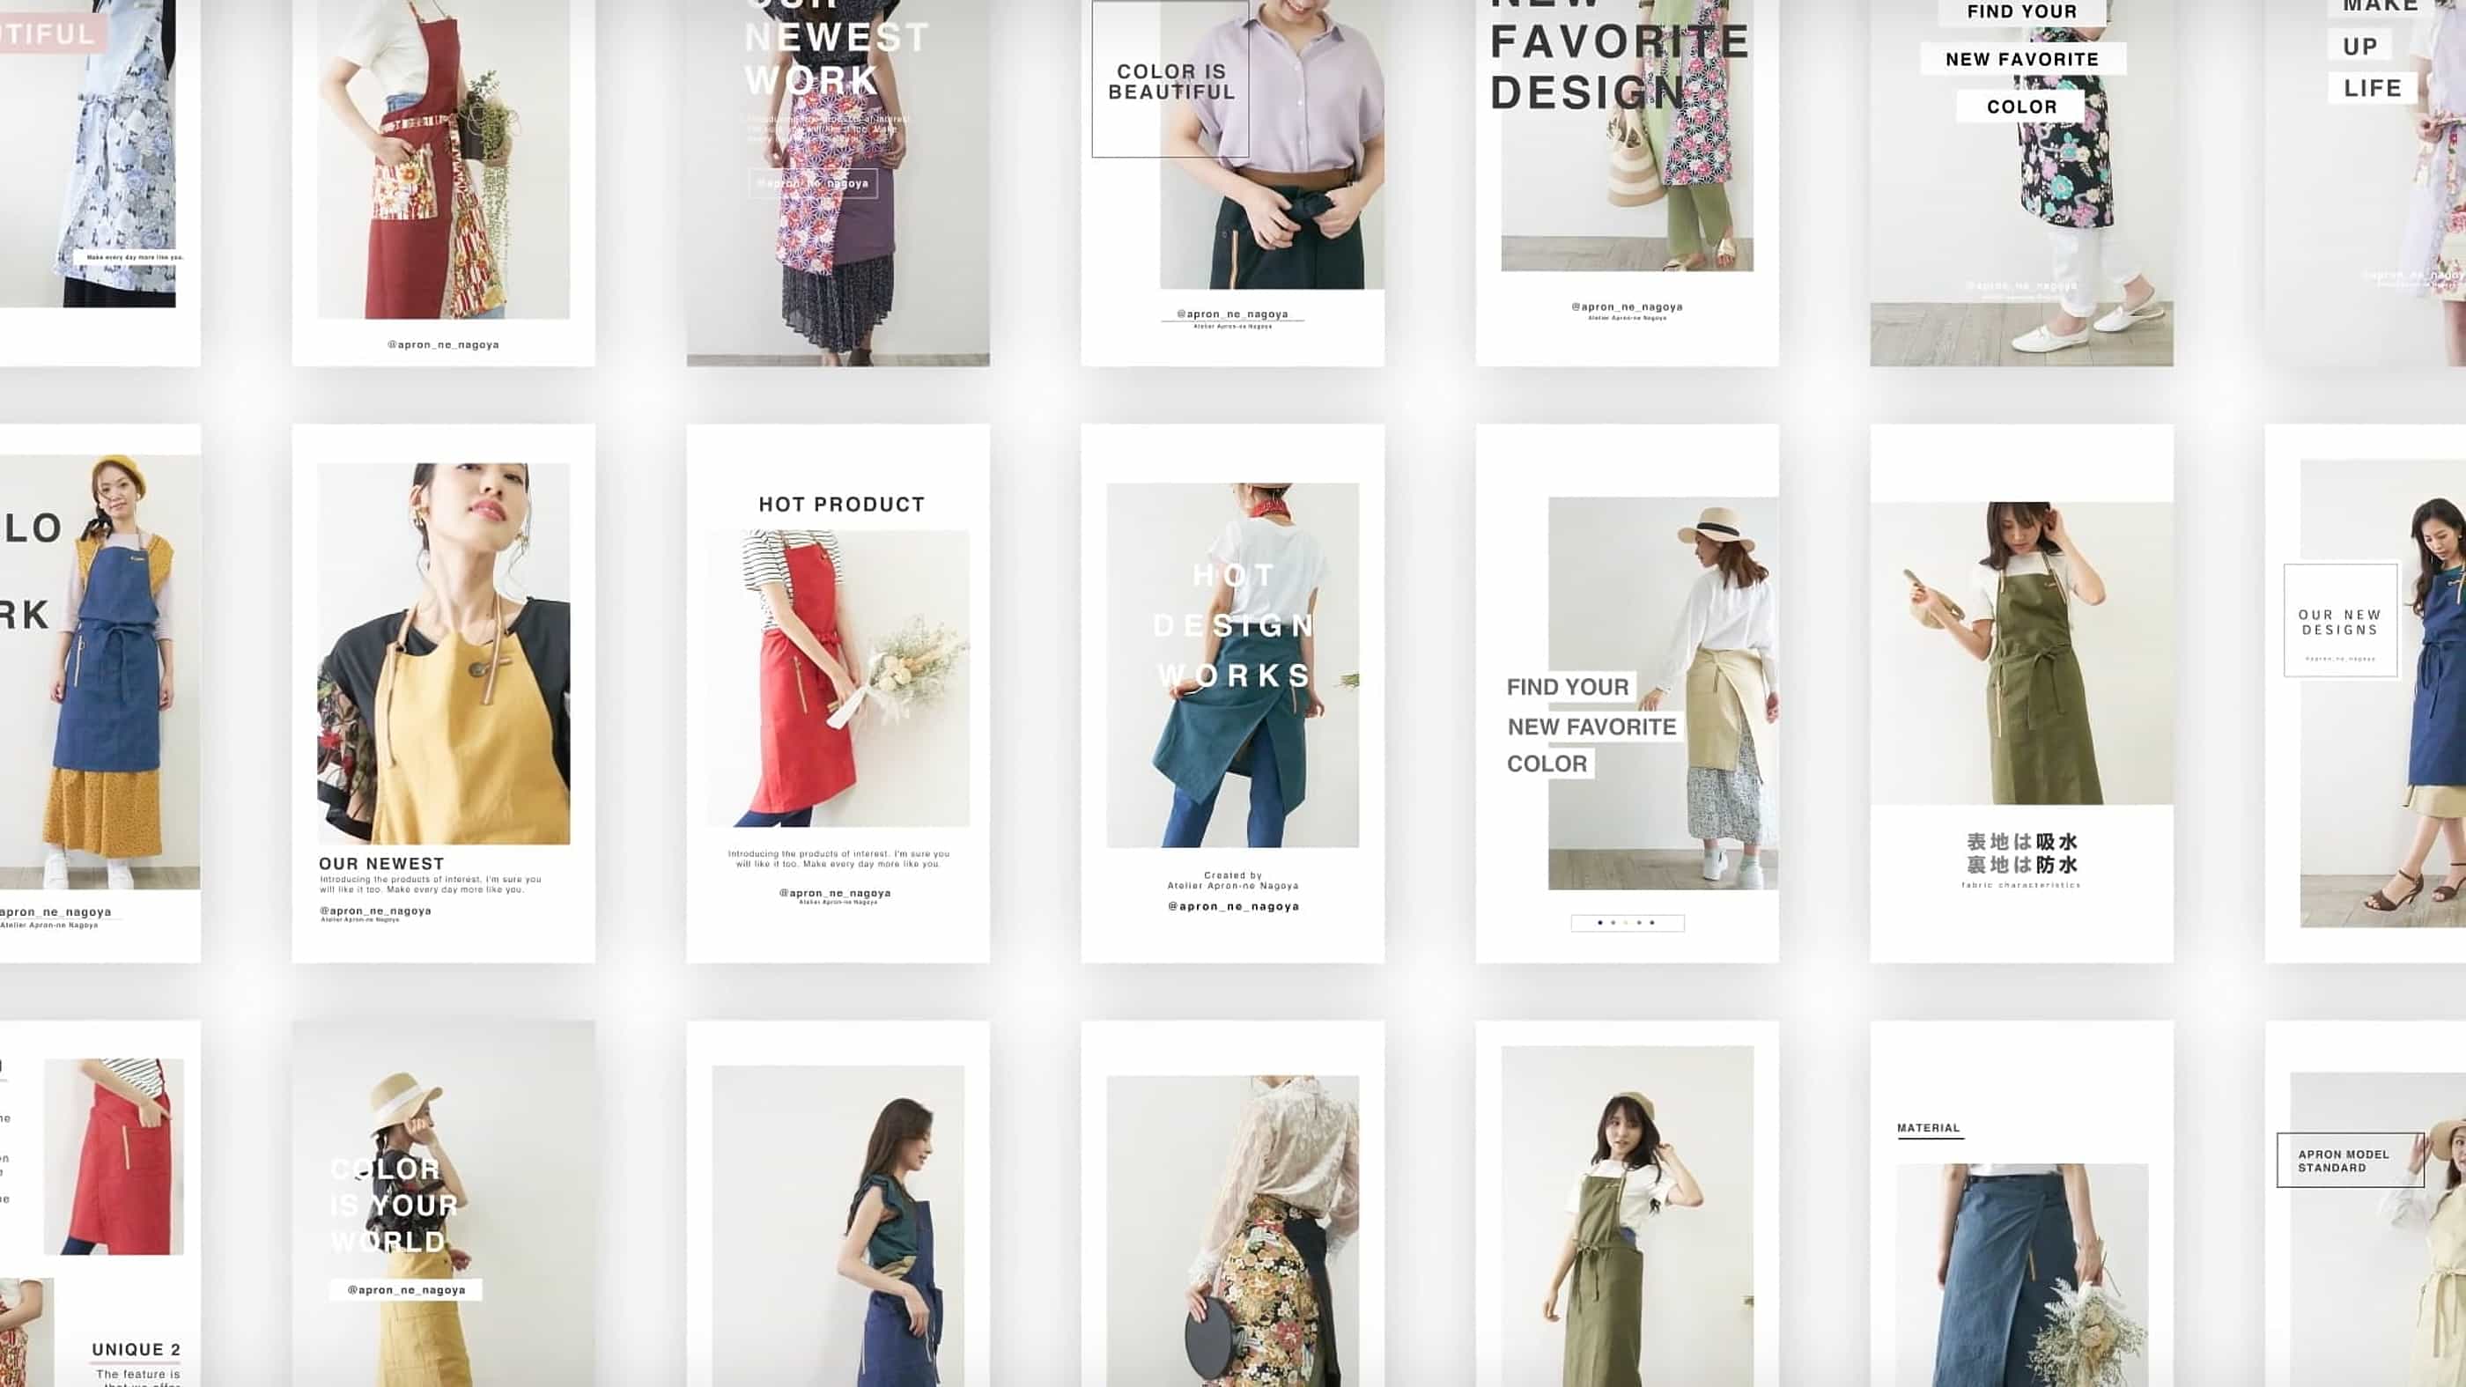Open the HOT PRODUCT red apron card

click(838, 678)
